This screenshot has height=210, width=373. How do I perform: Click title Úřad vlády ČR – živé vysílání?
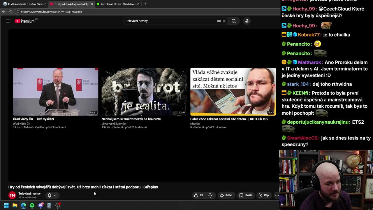(x=34, y=119)
